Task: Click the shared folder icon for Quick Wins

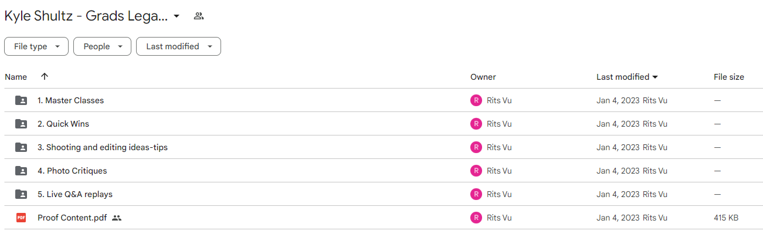Action: tap(21, 124)
